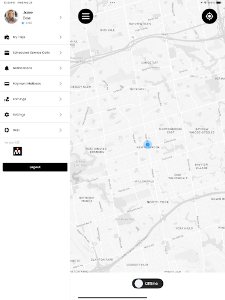The height and width of the screenshot is (300, 225).
Task: Click the blue rating star icon
Action: click(23, 23)
